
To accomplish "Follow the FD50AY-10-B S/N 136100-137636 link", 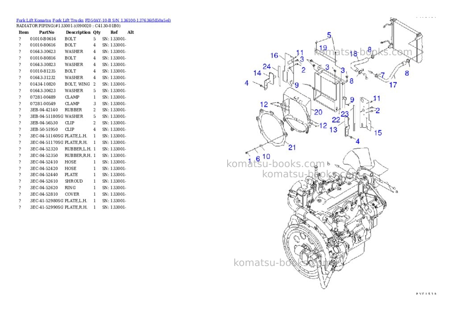I will click(128, 20).
